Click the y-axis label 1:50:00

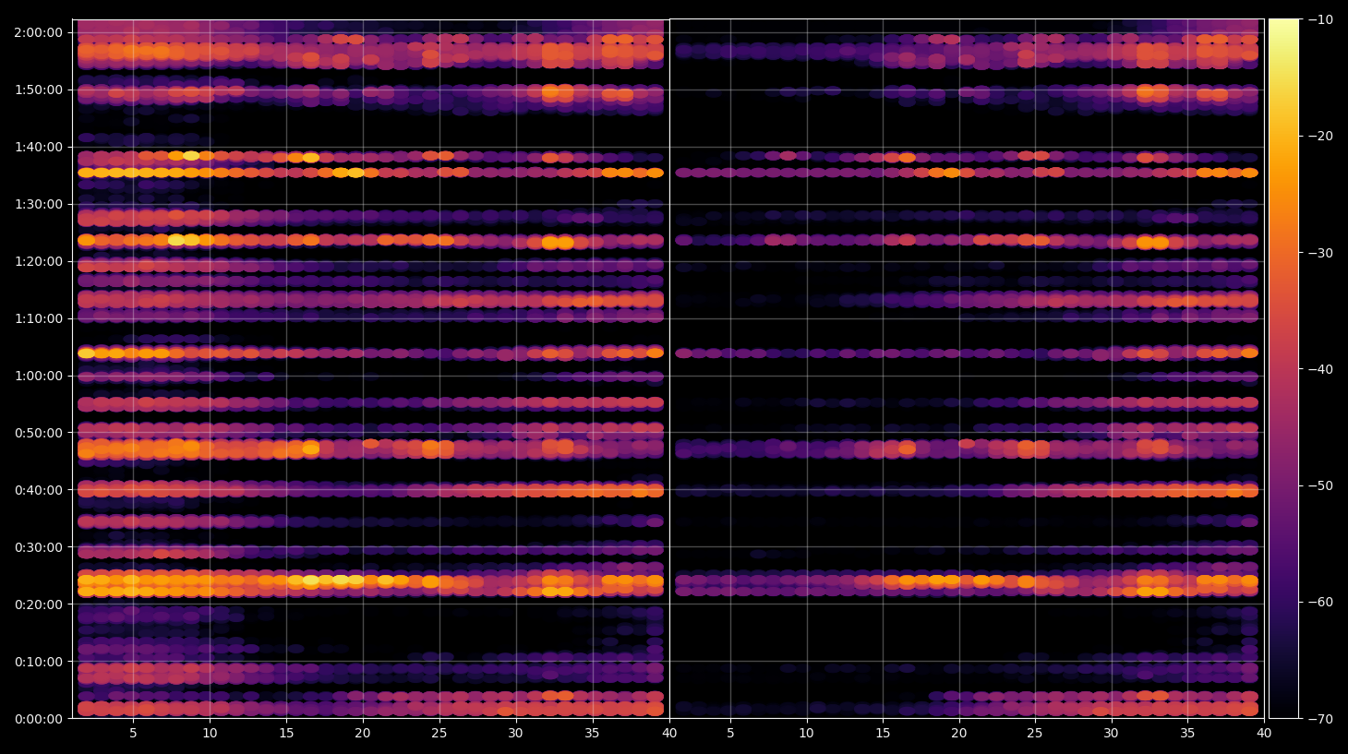pos(38,90)
